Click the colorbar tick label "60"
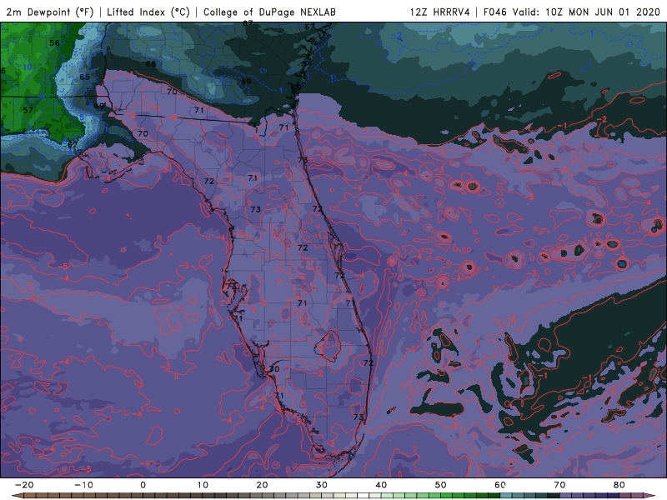 tap(500, 485)
